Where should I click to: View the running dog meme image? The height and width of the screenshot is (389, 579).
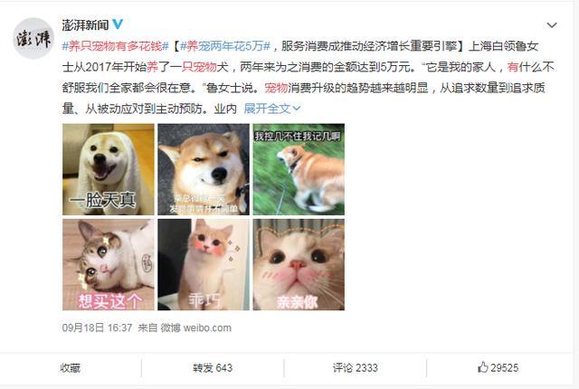tap(299, 169)
